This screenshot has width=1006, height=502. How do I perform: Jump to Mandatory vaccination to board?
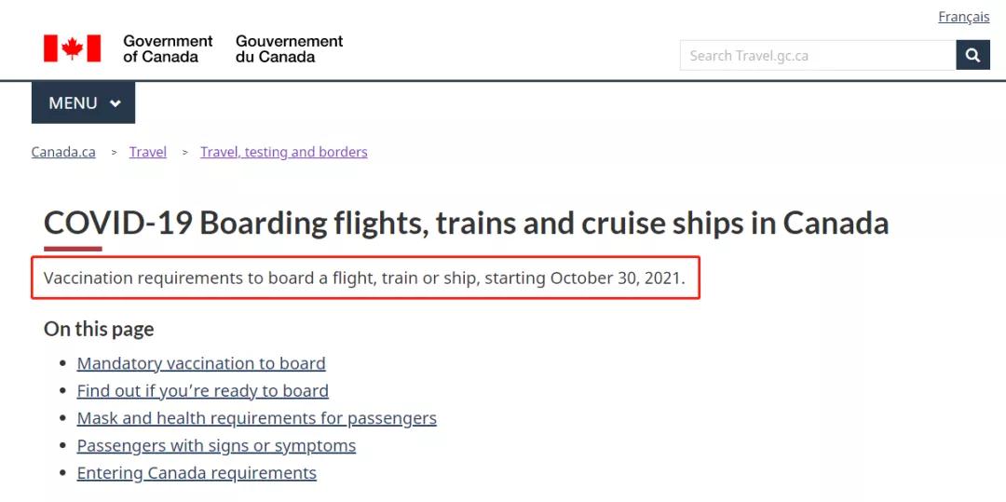click(x=201, y=363)
